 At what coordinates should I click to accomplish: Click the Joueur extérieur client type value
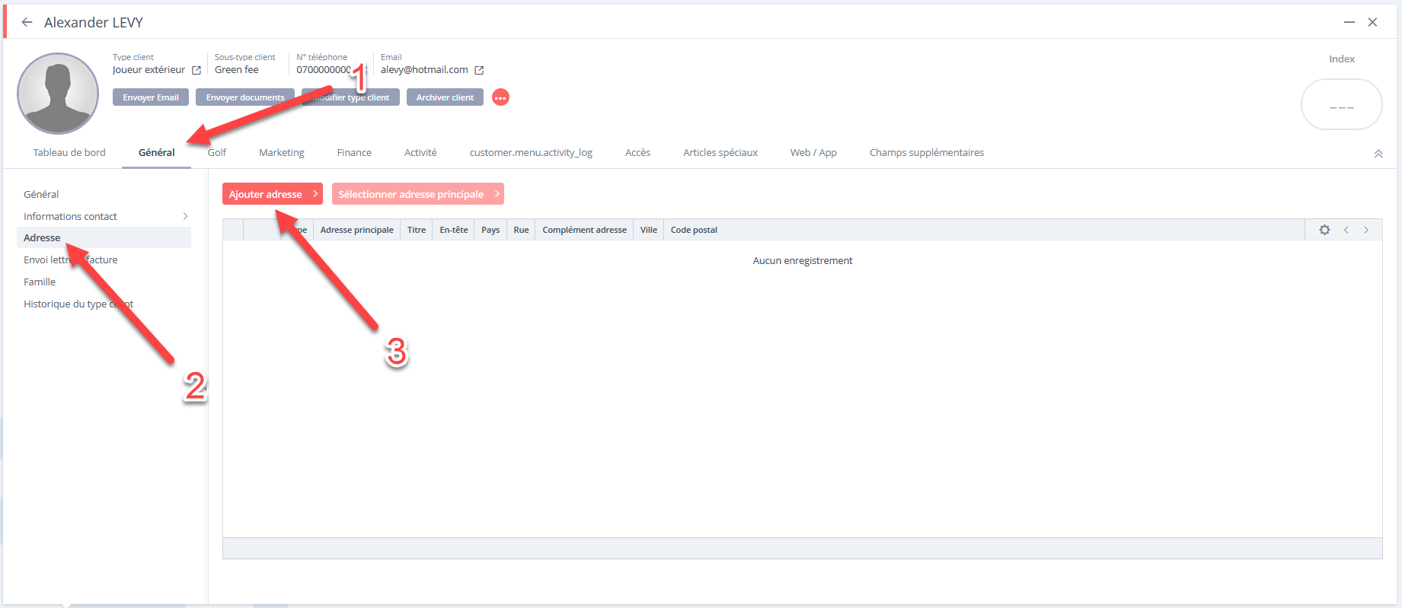149,70
